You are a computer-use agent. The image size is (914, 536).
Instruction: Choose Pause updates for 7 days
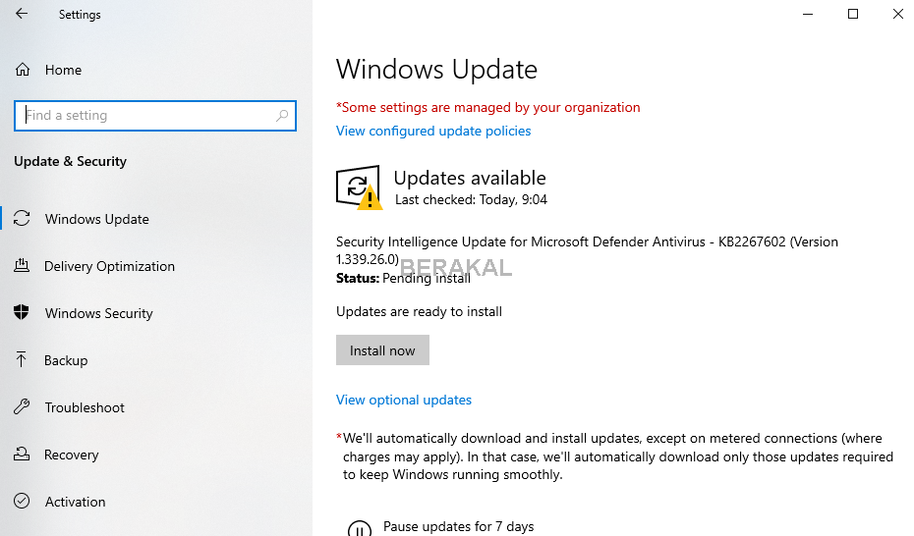[x=458, y=527]
